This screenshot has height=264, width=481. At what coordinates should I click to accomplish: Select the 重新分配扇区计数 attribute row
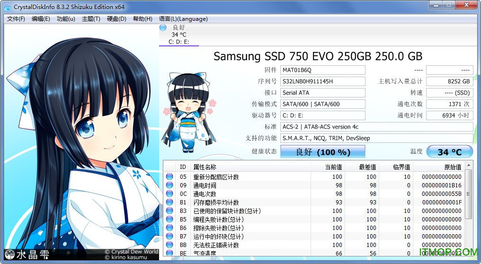314,176
